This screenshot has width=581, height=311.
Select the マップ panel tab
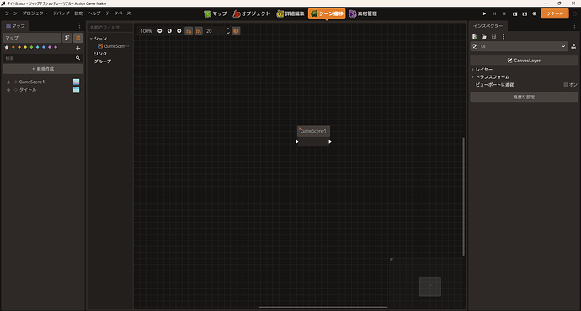click(x=15, y=26)
